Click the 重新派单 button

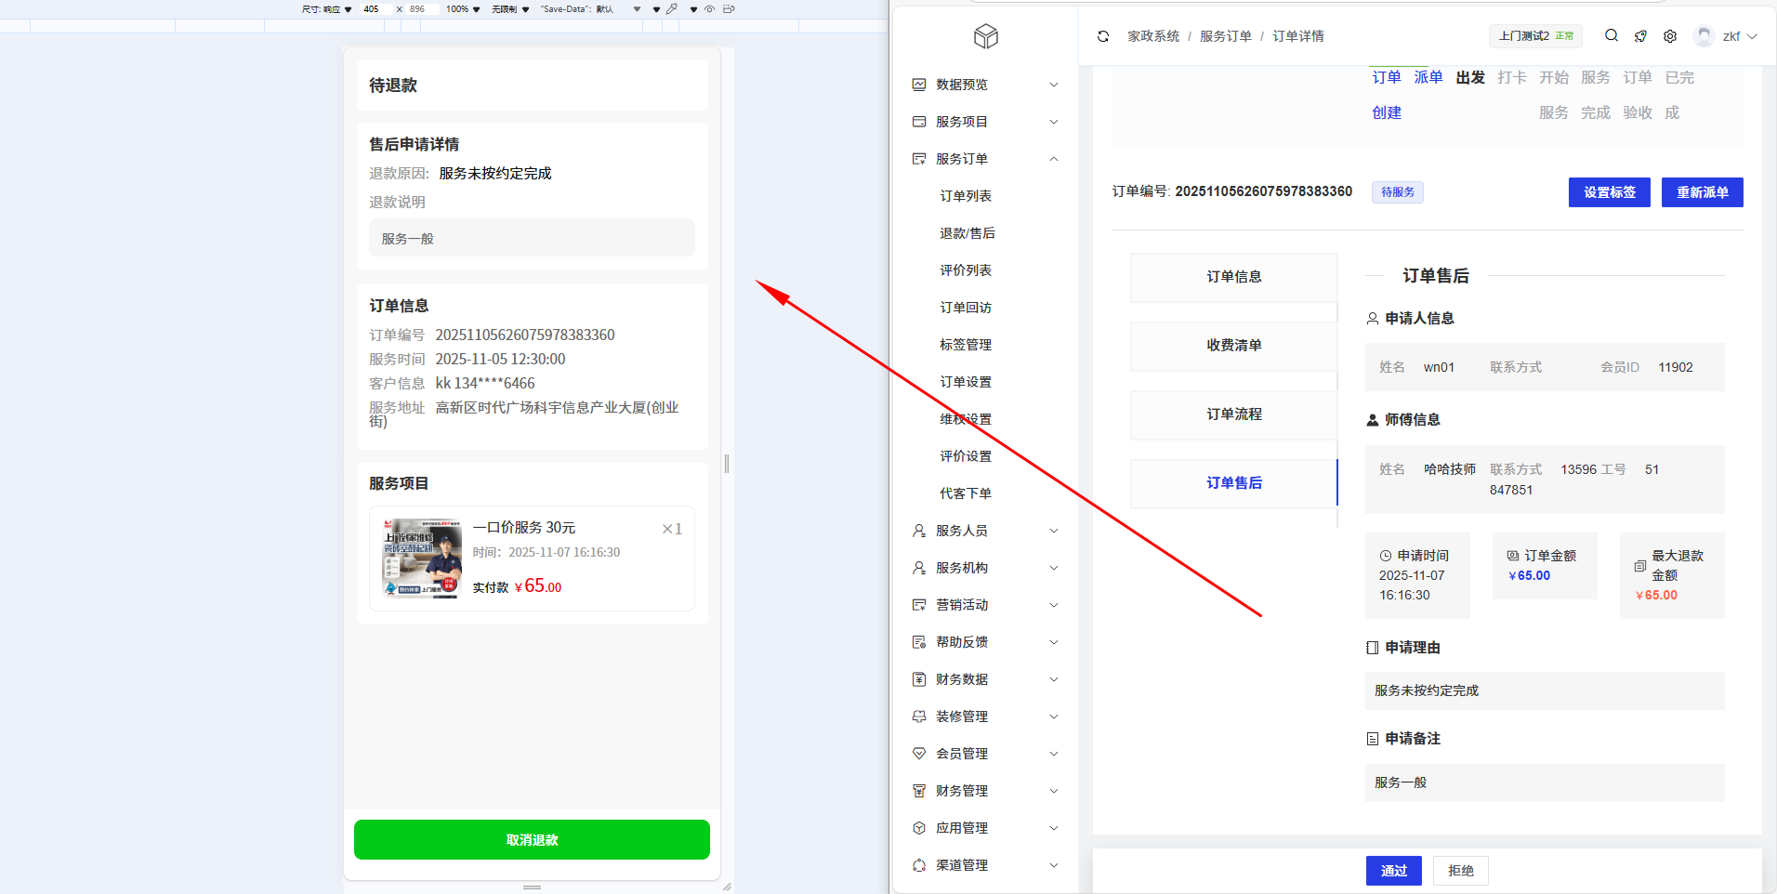pos(1703,192)
